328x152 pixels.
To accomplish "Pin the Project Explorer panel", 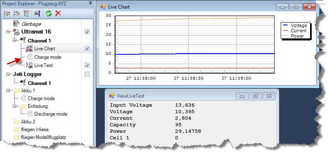I will 90,3.
